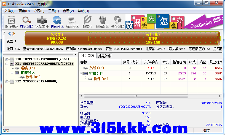Click the DiskGenius app logo icon

(x=4, y=4)
